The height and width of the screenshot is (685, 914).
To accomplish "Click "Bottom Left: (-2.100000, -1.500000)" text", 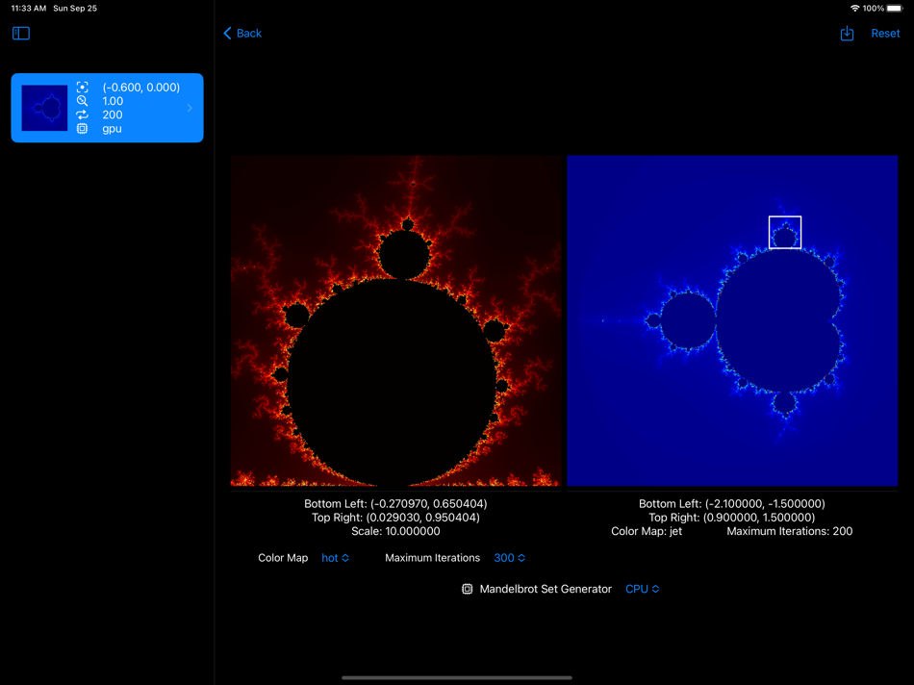I will [732, 504].
